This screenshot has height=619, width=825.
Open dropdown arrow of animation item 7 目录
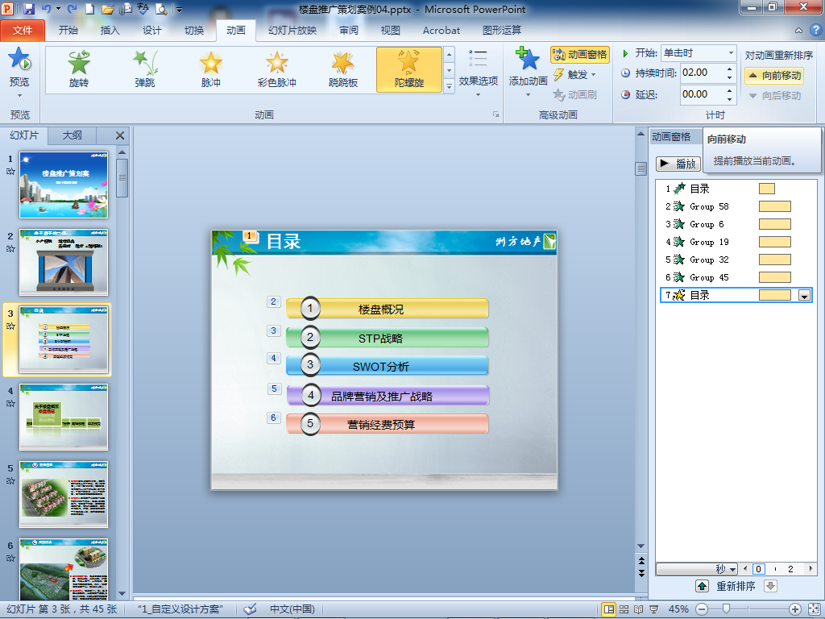pos(804,296)
